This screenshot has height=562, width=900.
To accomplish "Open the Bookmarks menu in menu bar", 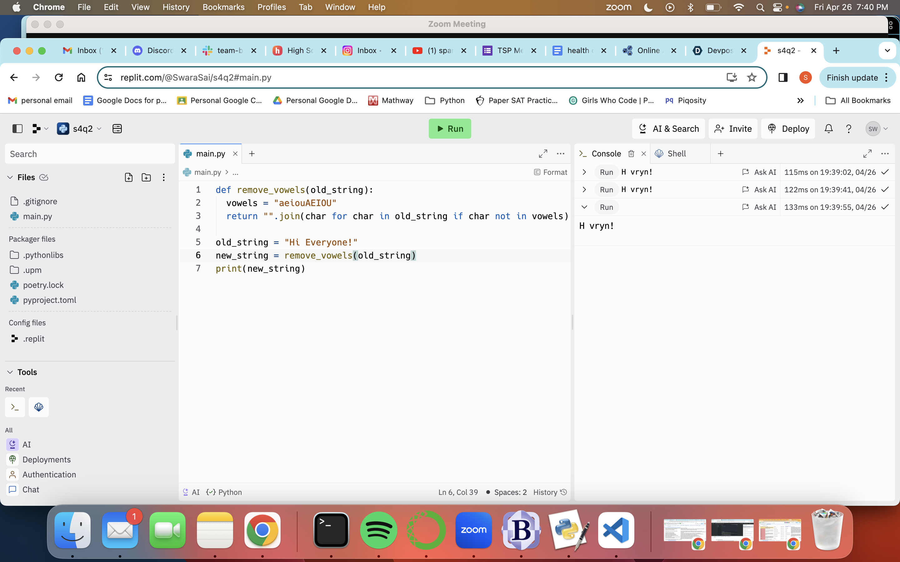I will pos(223,7).
